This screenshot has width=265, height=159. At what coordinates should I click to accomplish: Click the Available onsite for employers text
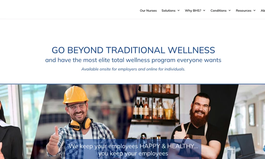[133, 69]
